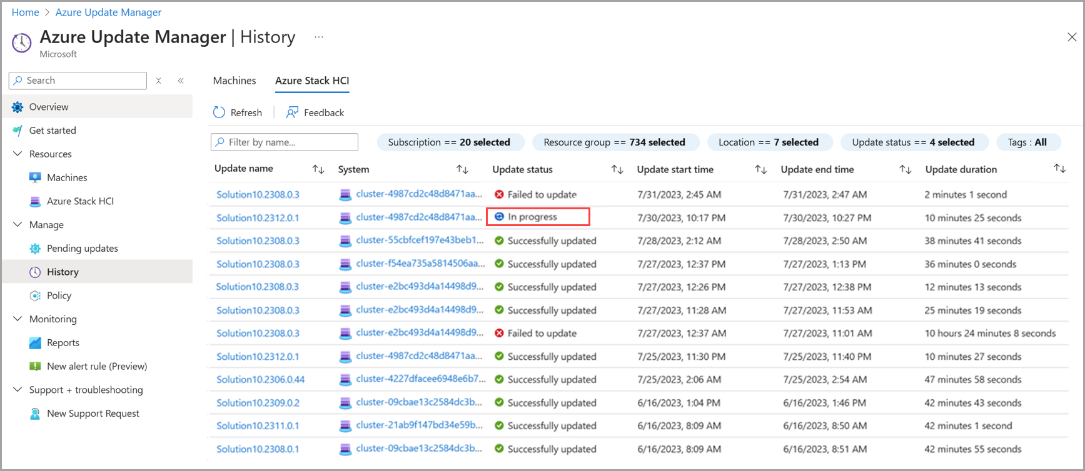The height and width of the screenshot is (471, 1085).
Task: Switch to the Machines tab
Action: click(235, 81)
